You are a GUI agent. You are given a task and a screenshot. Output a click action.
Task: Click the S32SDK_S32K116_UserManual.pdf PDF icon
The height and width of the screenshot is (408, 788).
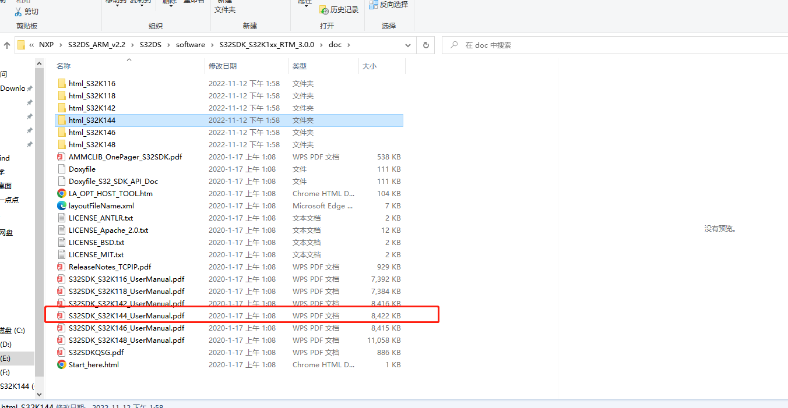point(62,279)
